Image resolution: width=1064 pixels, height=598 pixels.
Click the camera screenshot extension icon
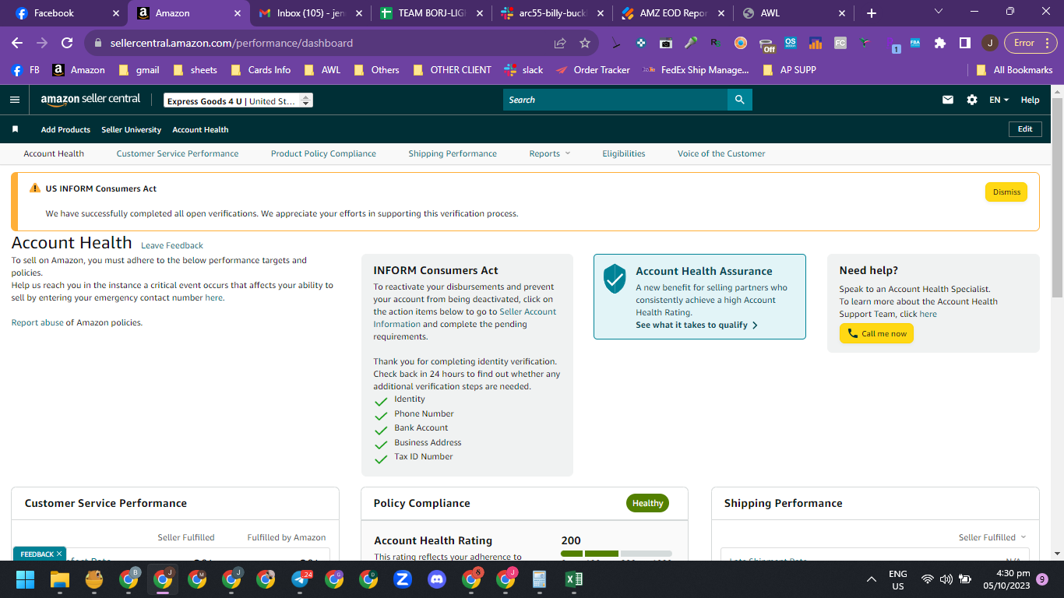click(x=665, y=43)
